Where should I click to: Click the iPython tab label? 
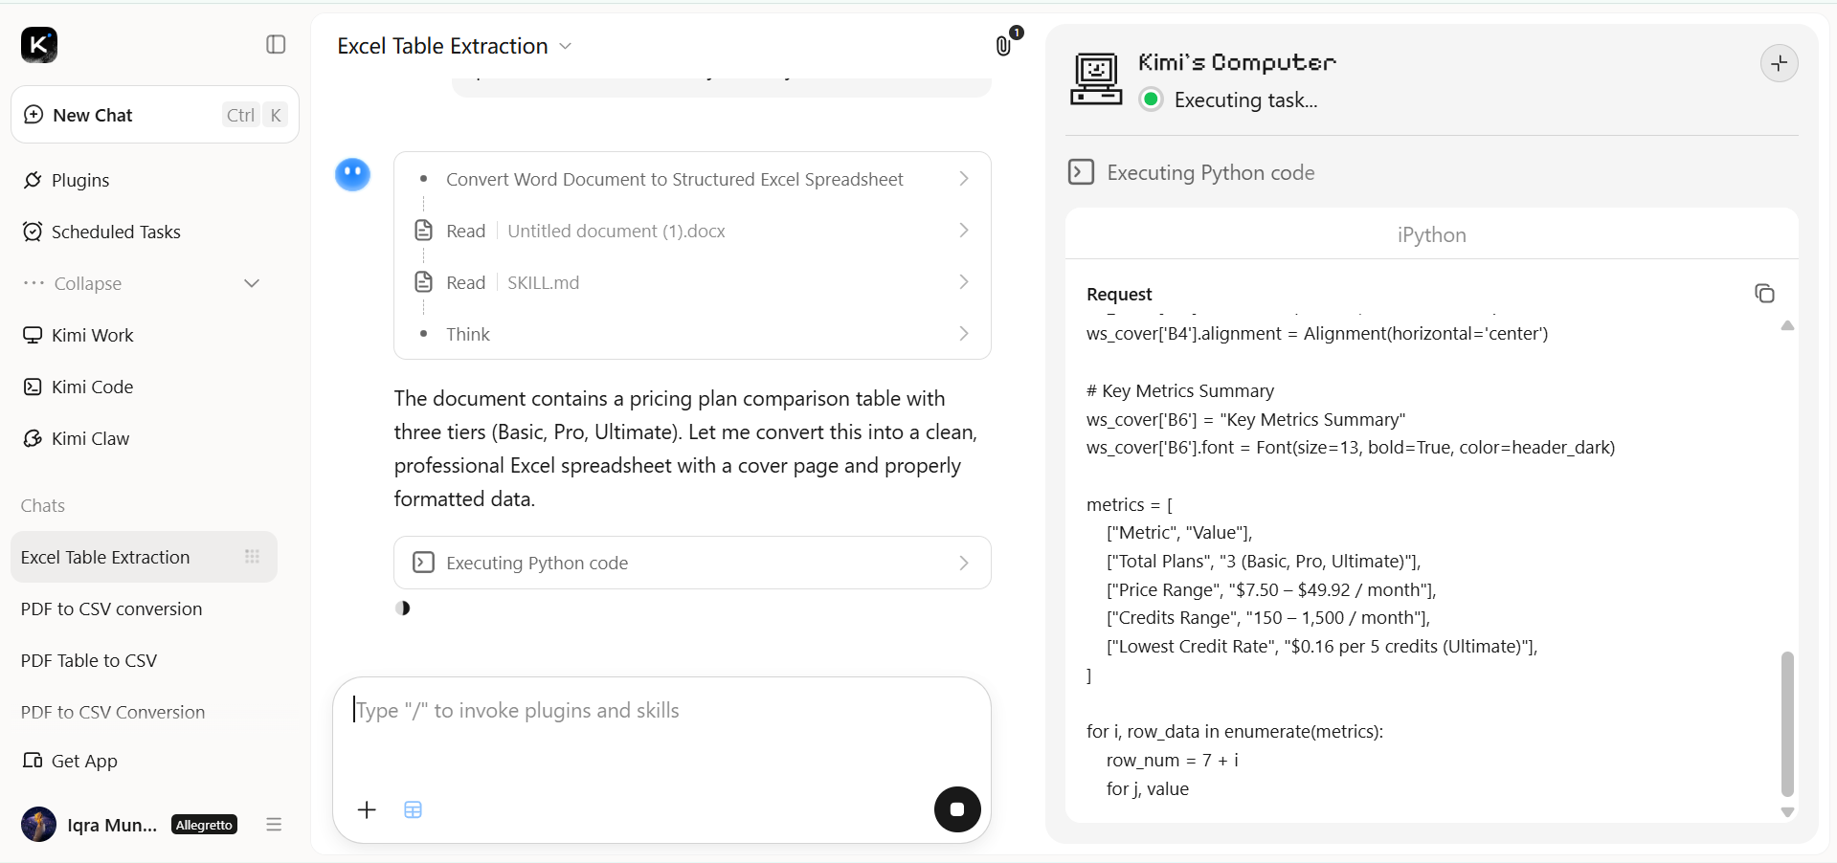(x=1431, y=235)
